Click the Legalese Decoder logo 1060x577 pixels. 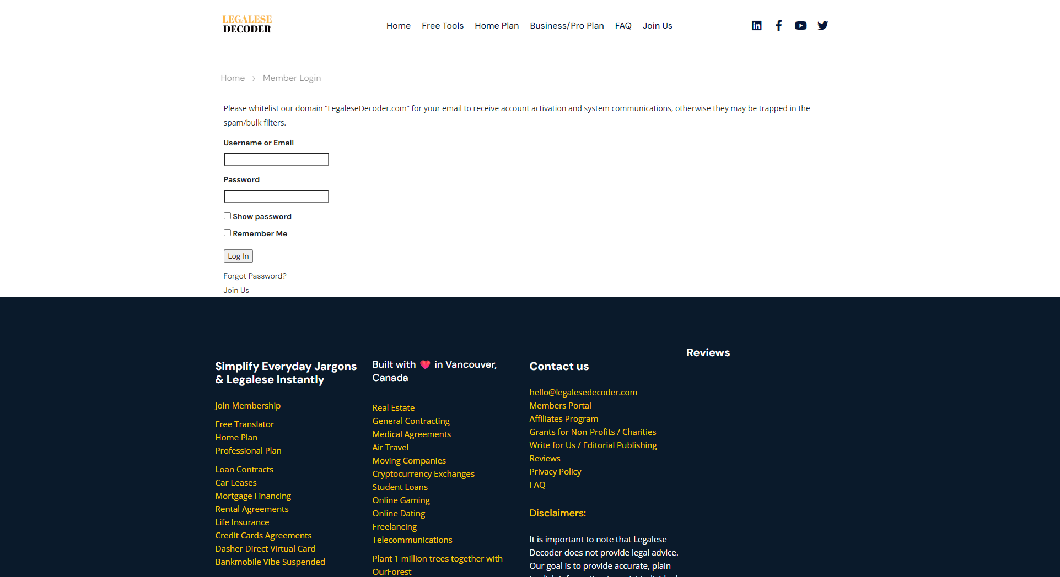(247, 24)
